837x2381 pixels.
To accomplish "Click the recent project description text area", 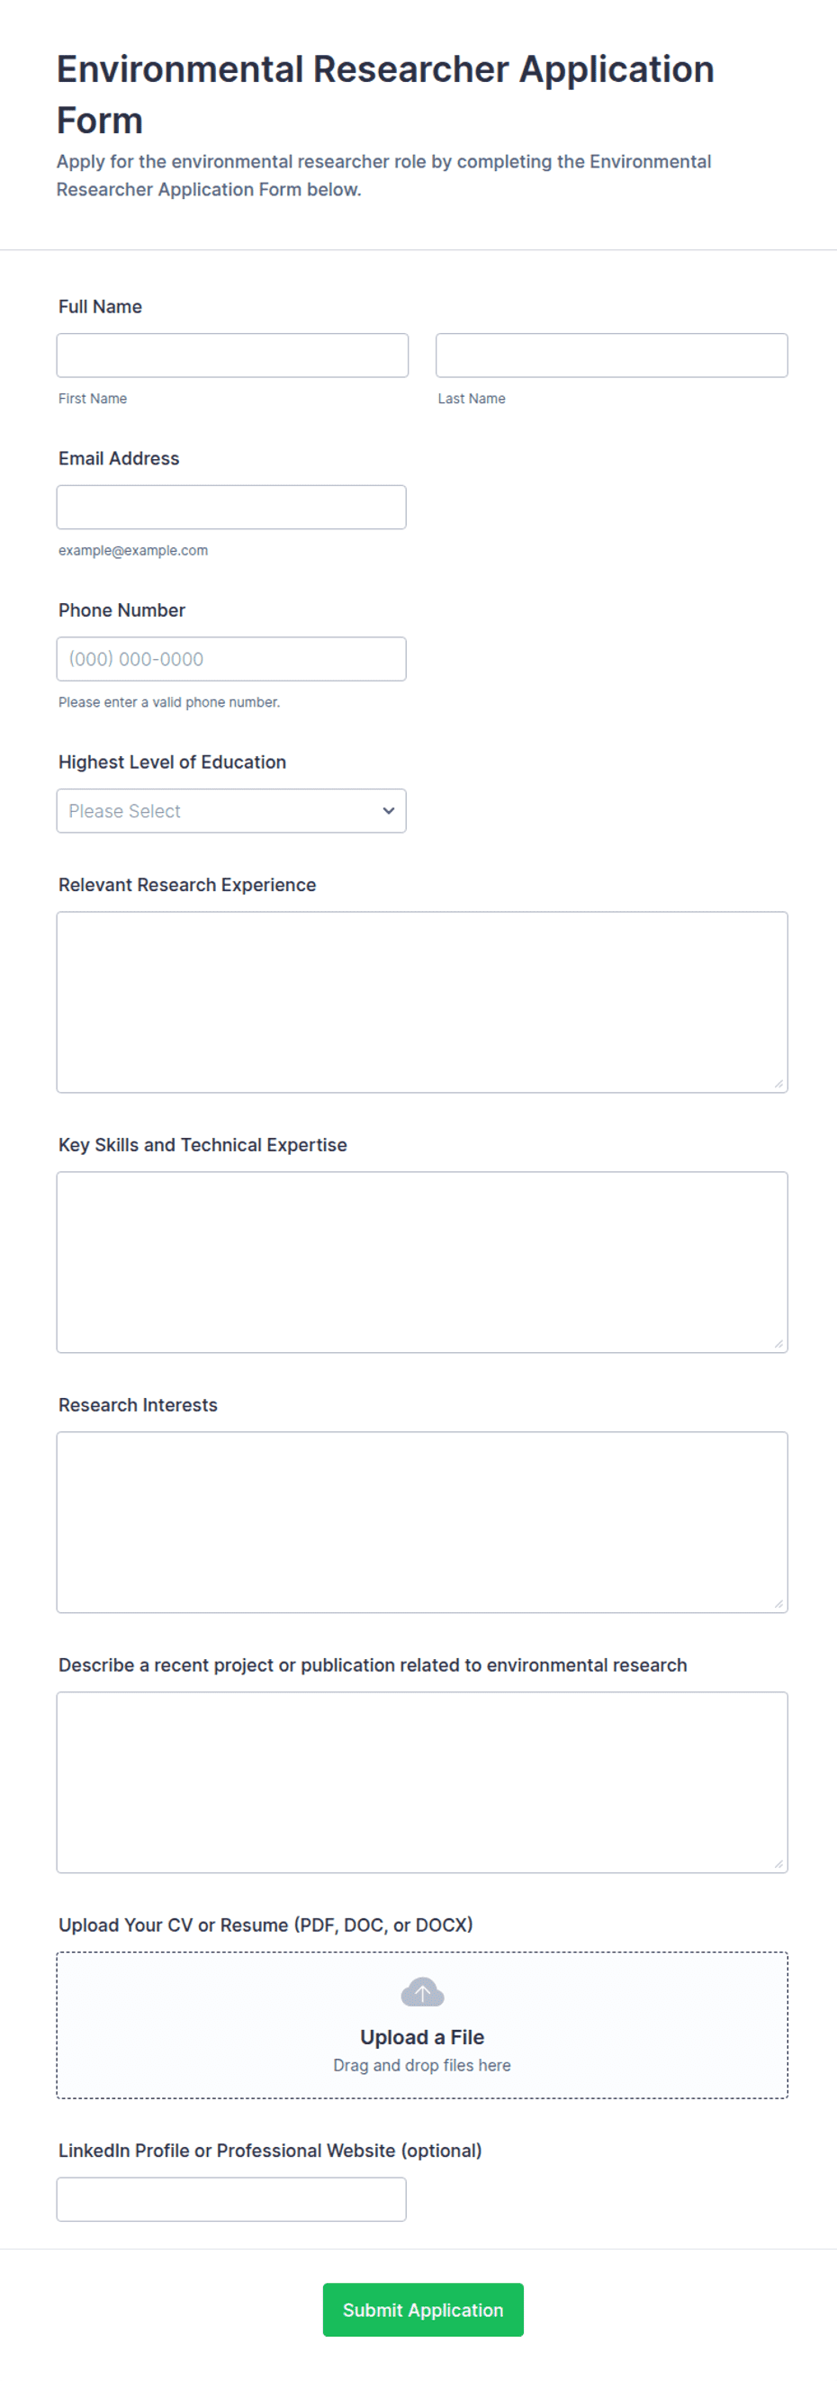I will [422, 1782].
